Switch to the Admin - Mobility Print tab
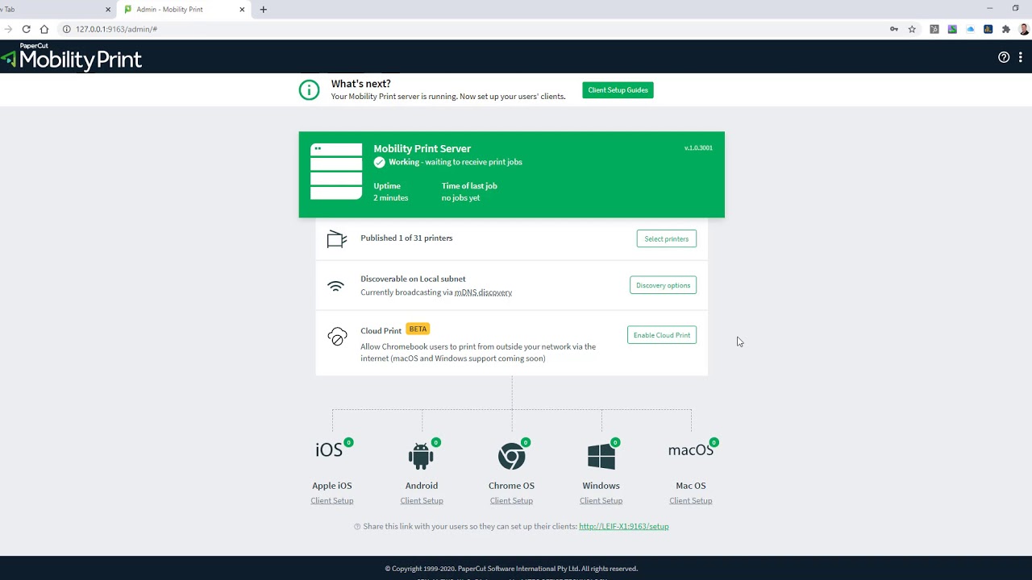The image size is (1032, 580). (184, 10)
